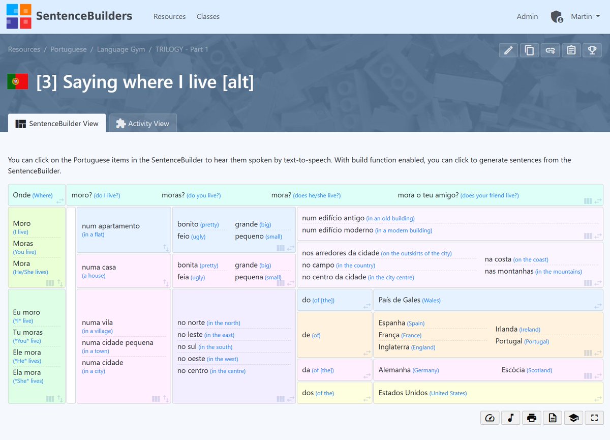
Task: Click the admin shield user icon
Action: point(557,17)
